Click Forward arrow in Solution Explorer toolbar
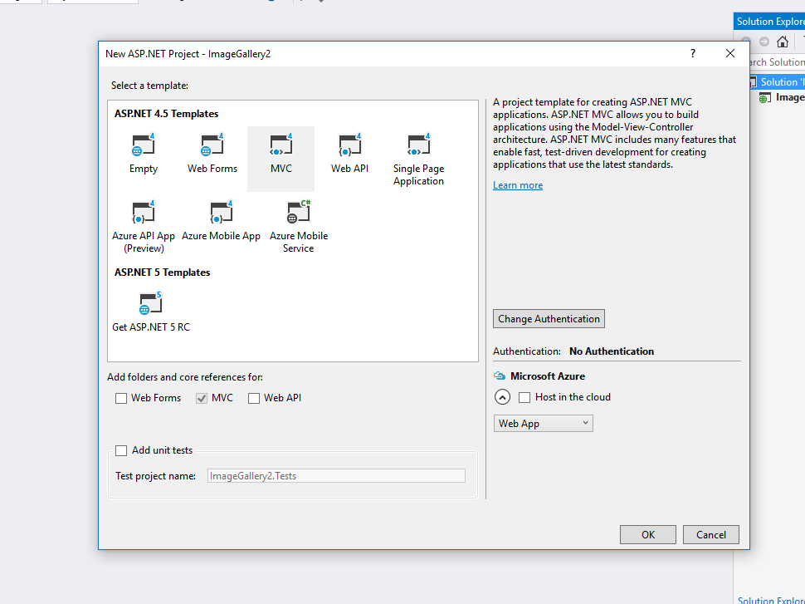 (764, 42)
